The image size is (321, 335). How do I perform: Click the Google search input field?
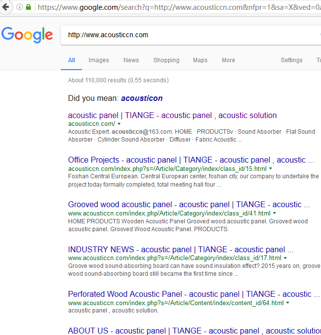[191, 35]
